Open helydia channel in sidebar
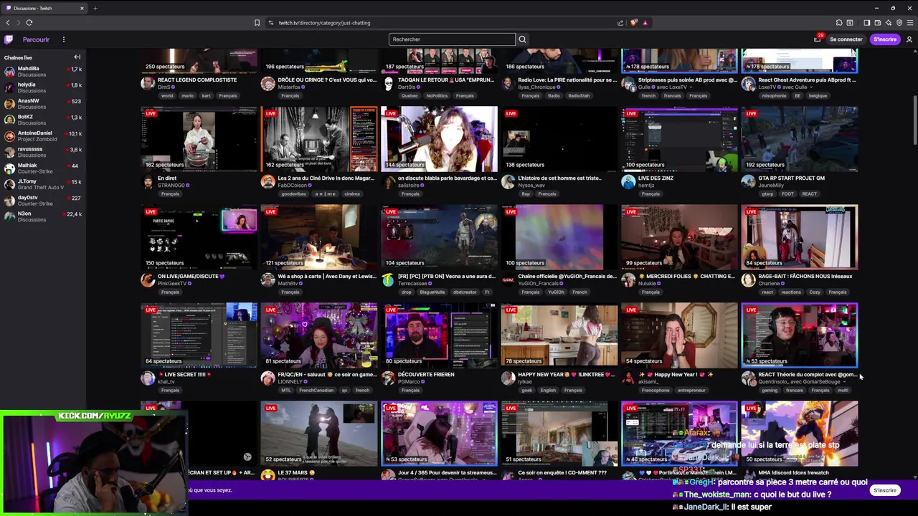The image size is (918, 516). 43,87
